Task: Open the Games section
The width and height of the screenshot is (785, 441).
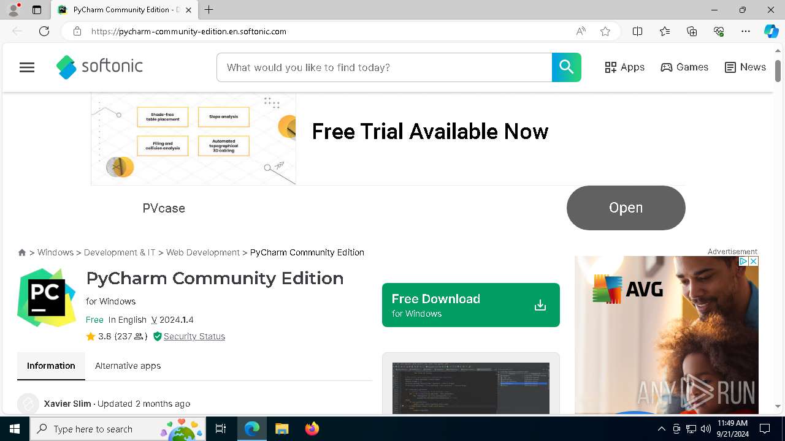Action: [x=684, y=67]
